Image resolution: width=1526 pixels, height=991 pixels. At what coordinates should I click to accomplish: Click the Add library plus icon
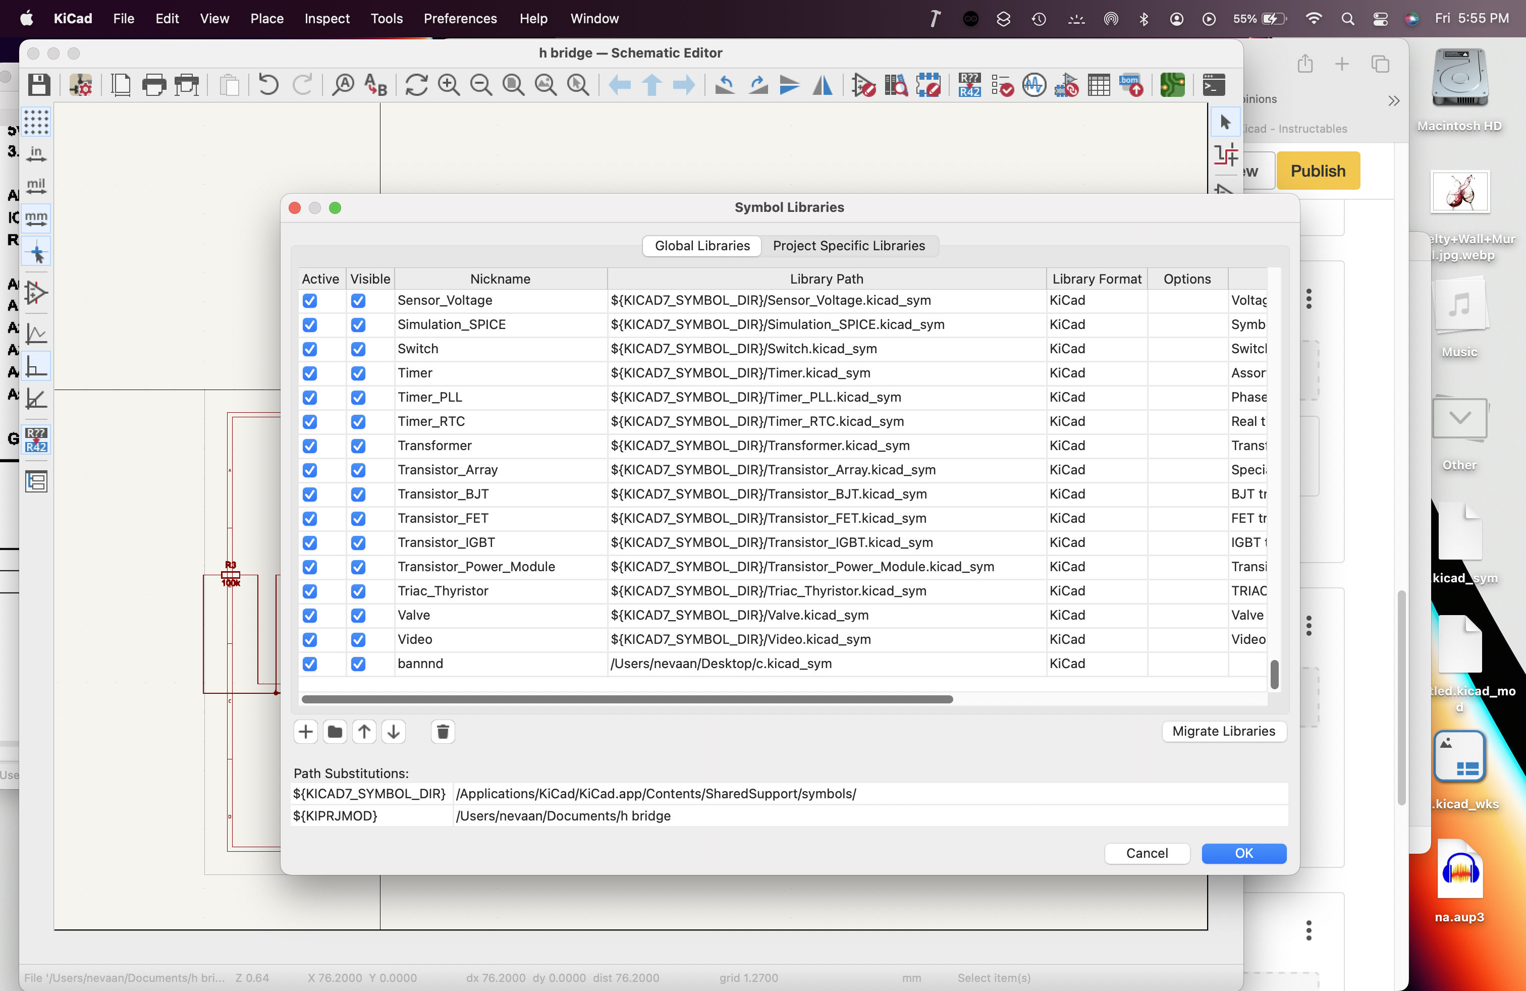tap(306, 731)
